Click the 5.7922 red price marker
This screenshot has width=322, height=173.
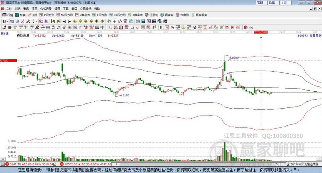pyautogui.click(x=8, y=61)
